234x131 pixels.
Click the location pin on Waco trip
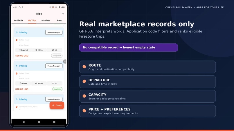pyautogui.click(x=17, y=40)
